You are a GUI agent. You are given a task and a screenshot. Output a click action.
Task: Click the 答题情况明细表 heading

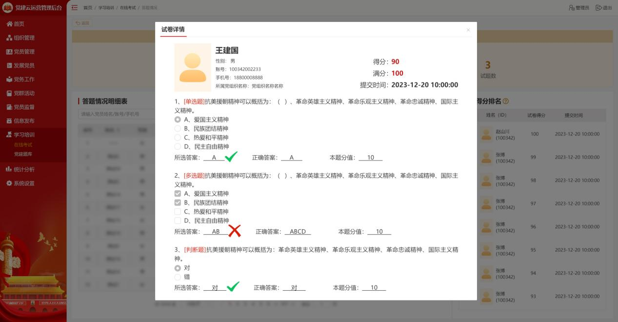point(105,101)
